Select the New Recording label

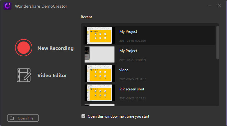(x=55, y=48)
